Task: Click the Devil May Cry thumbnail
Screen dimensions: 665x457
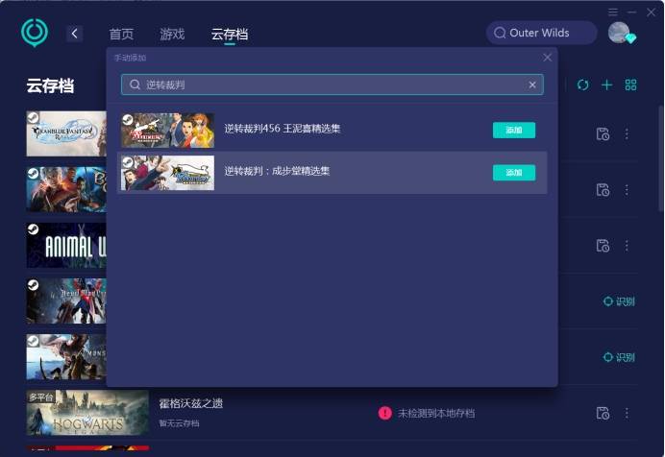Action: pyautogui.click(x=66, y=301)
